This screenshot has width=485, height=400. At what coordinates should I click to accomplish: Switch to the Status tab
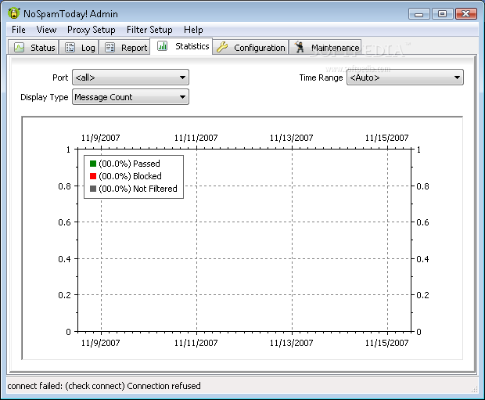pyautogui.click(x=33, y=48)
